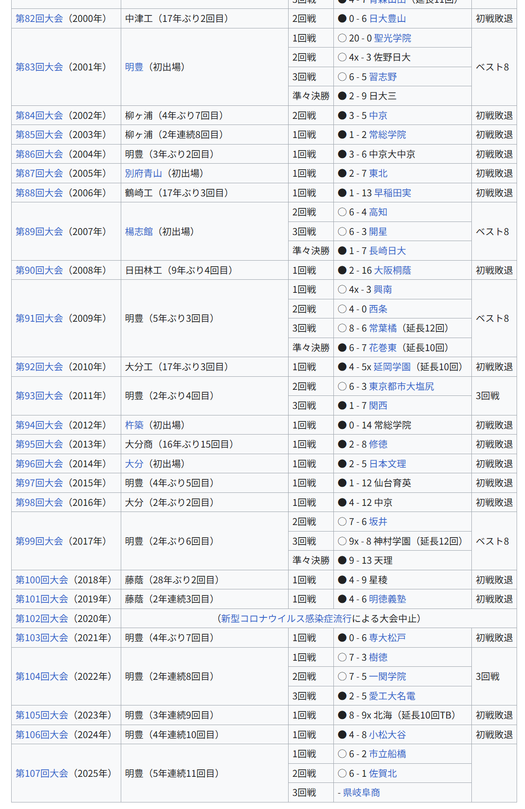The width and height of the screenshot is (525, 809).
Task: Open the 長崎日大 link
Action: [387, 251]
